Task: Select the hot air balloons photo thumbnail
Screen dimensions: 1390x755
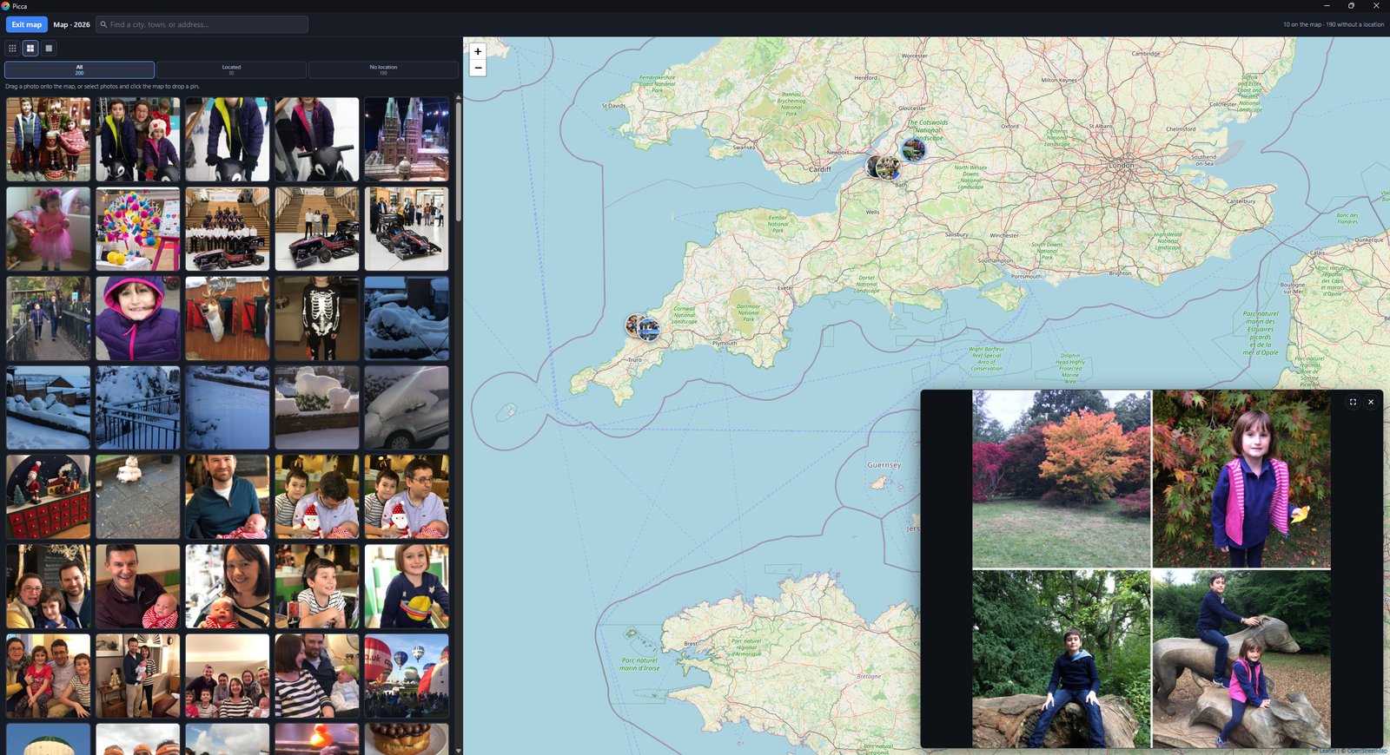Action: coord(407,675)
